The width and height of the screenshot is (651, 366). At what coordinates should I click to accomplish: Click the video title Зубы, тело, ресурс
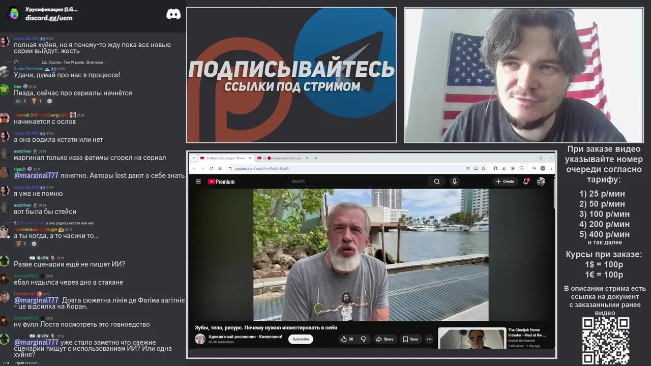point(266,328)
